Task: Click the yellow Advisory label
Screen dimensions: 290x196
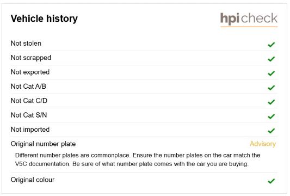Action: 263,144
